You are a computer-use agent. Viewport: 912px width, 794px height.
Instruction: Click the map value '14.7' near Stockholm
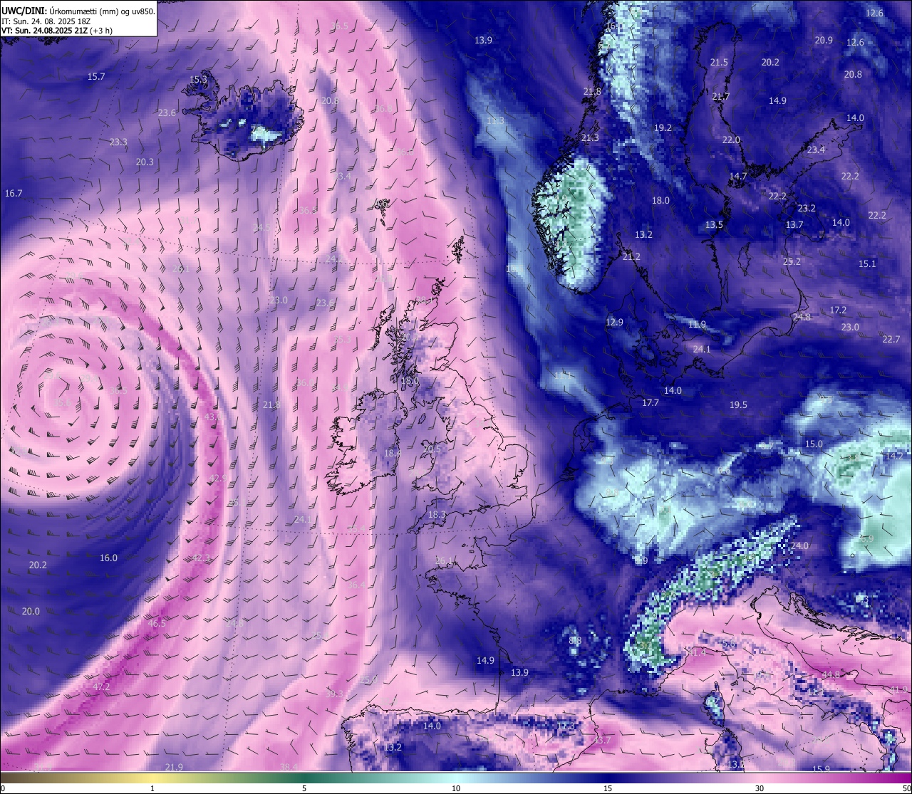point(738,176)
